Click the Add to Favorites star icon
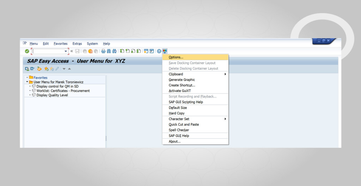The width and height of the screenshot is (361, 186). 46,69
